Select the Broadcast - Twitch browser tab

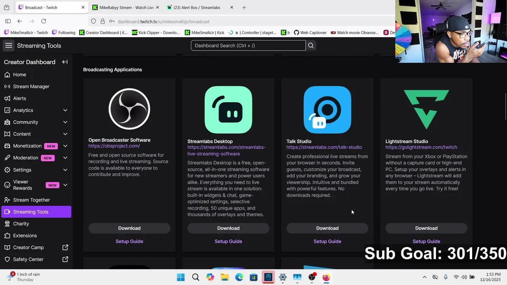pyautogui.click(x=51, y=8)
